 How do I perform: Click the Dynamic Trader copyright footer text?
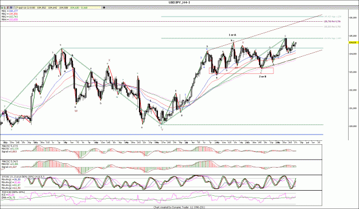(x=179, y=207)
